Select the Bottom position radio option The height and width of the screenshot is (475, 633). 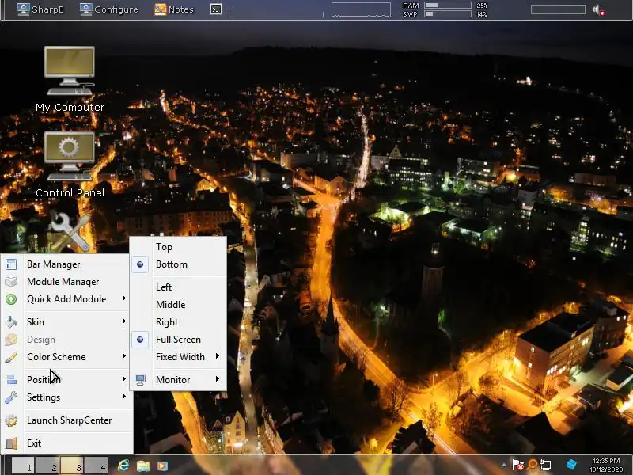point(171,264)
